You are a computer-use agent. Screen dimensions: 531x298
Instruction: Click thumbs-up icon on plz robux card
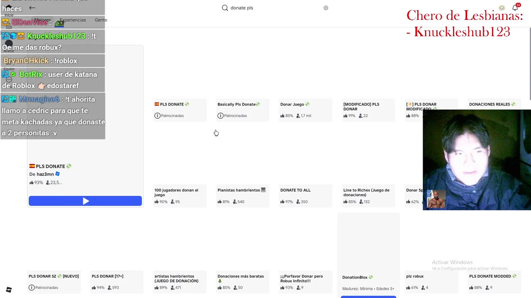click(x=408, y=287)
